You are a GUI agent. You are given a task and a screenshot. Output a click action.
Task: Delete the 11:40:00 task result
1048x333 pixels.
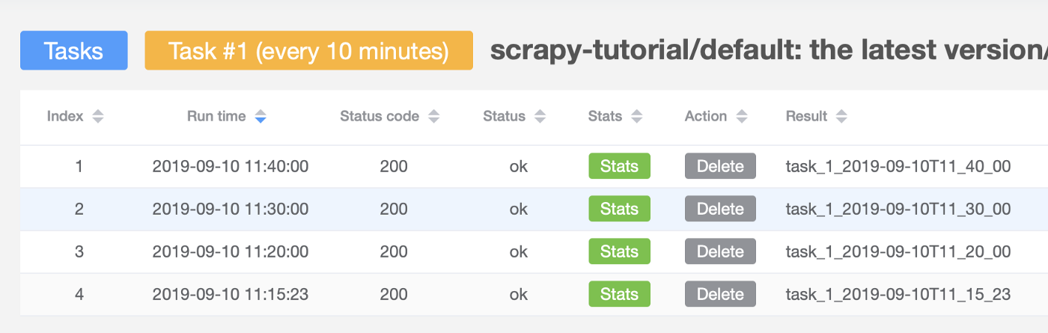pos(719,166)
